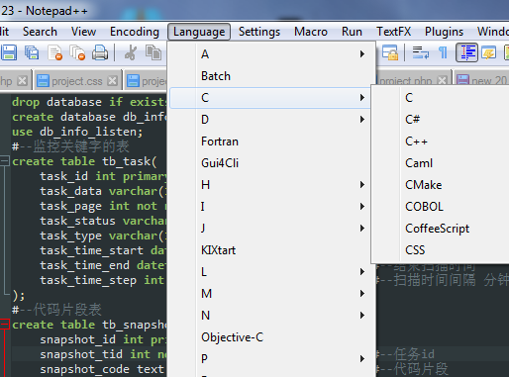
Task: Open the Run menu
Action: pyautogui.click(x=352, y=32)
